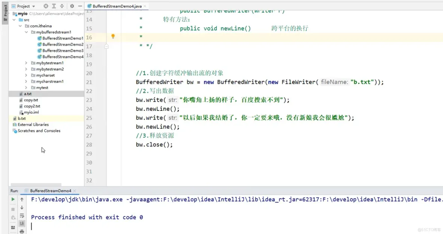Screen dimensions: 443x234
Task: Close the BufferedStreamDemo4.java editor tab
Action: click(145, 6)
